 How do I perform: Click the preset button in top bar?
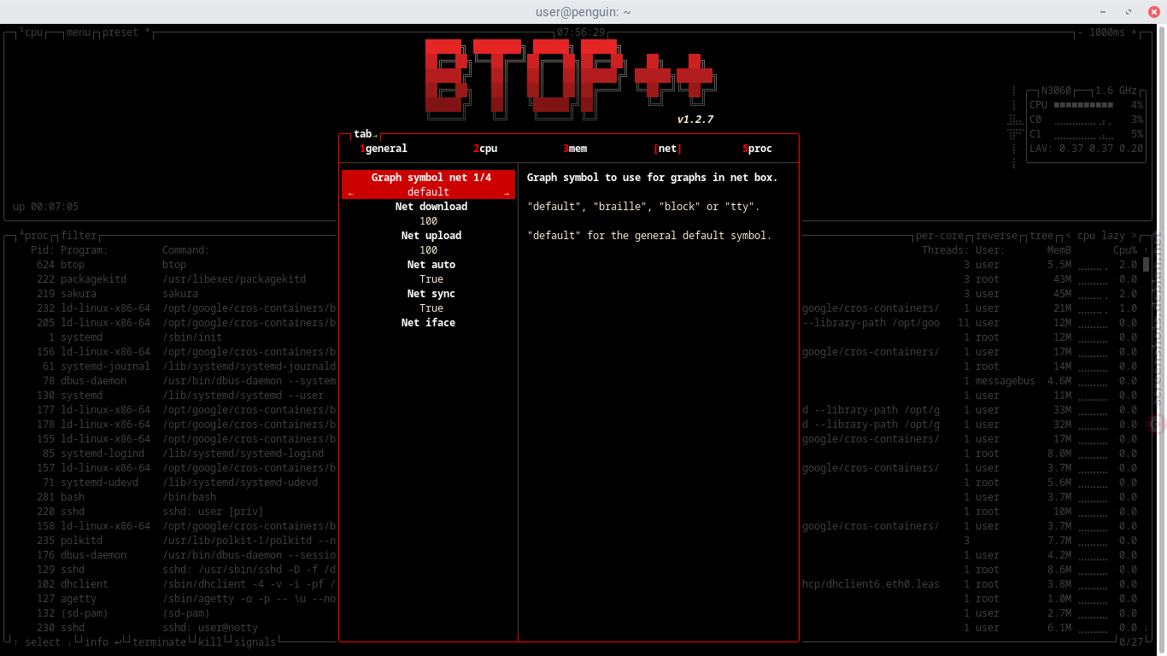[126, 32]
